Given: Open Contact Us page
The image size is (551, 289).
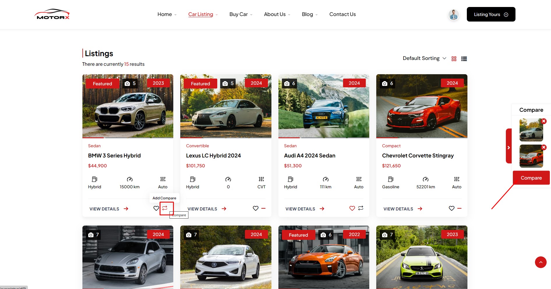Looking at the screenshot, I should tap(342, 14).
